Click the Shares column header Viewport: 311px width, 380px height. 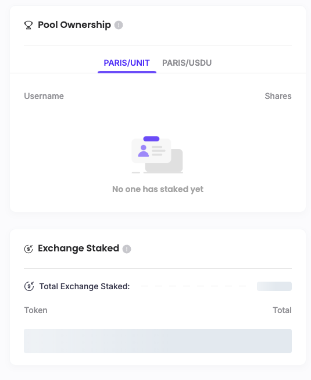(278, 96)
